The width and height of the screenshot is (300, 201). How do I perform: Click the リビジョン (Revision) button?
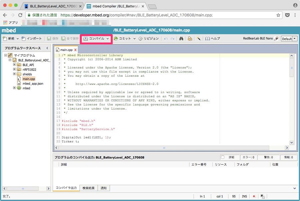(149, 39)
